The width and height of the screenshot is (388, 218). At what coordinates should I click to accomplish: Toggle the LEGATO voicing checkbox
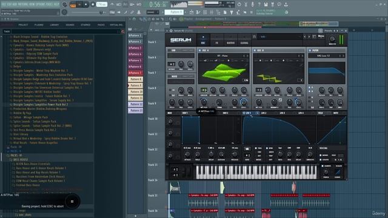tap(321, 160)
